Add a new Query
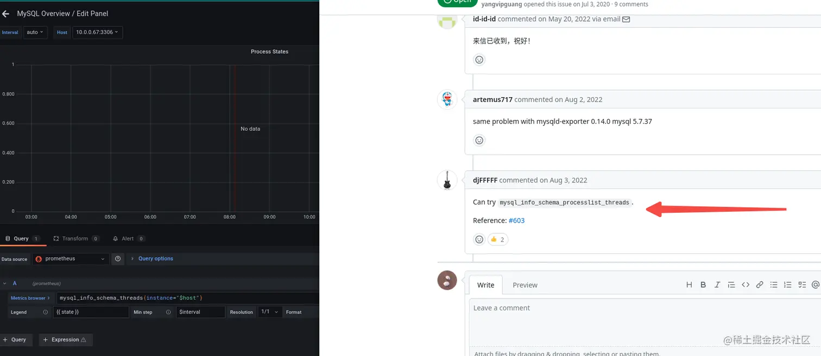This screenshot has width=821, height=356. 16,340
